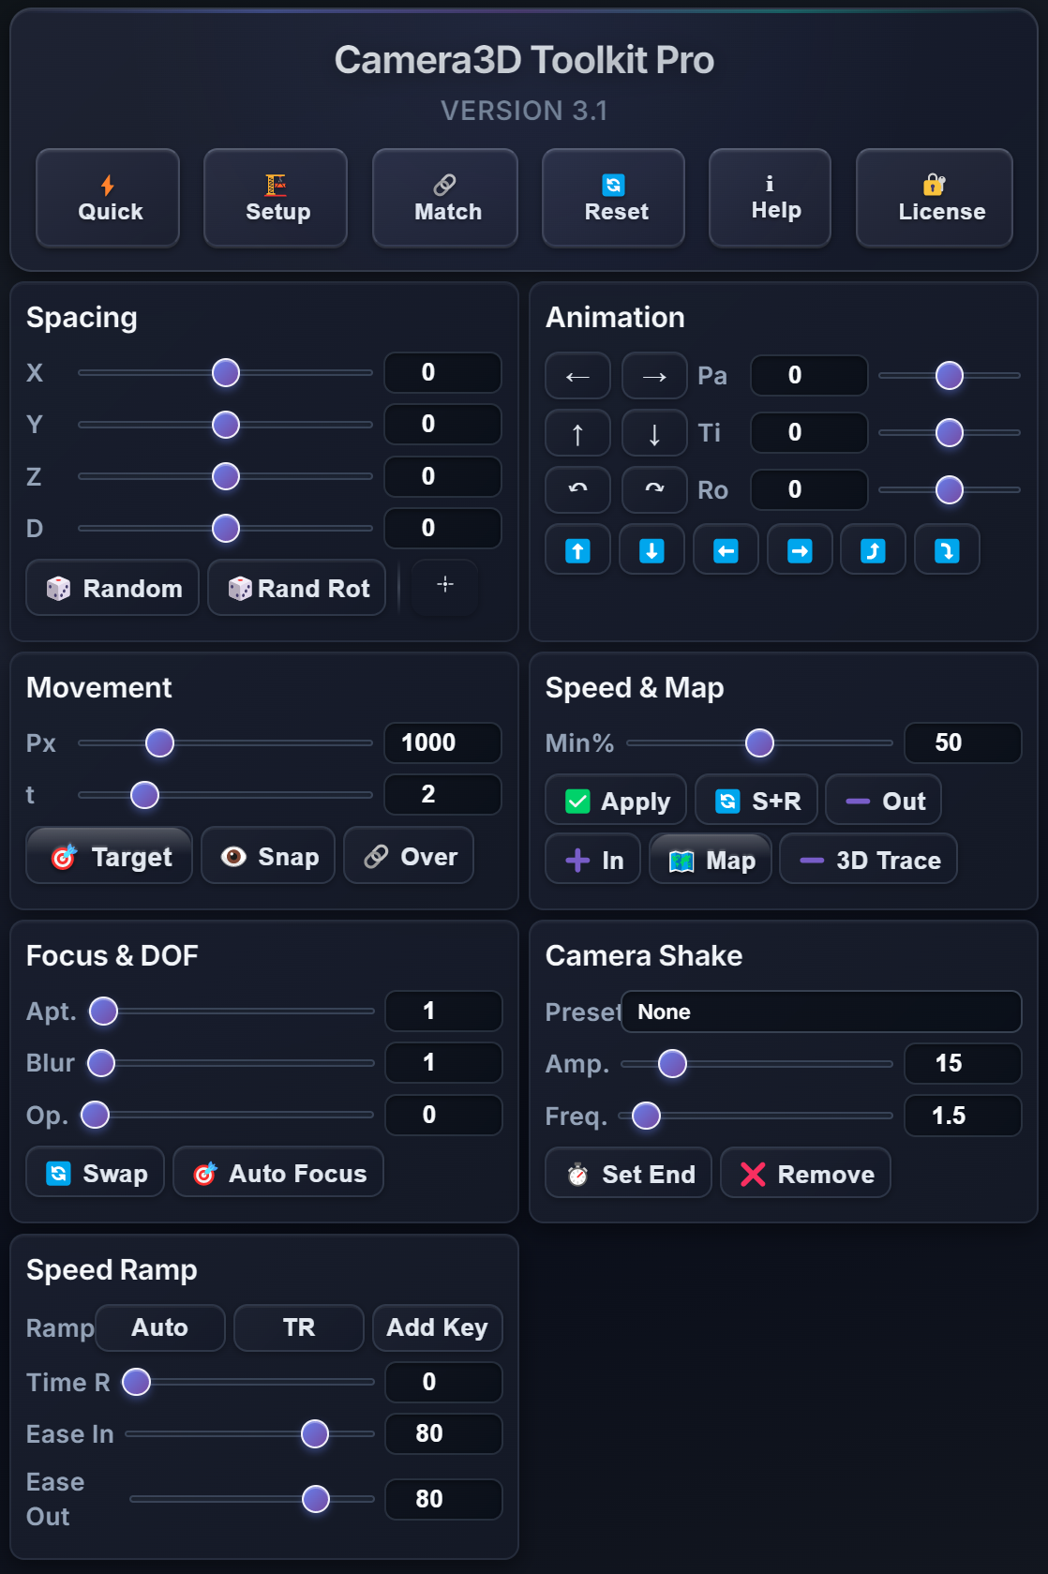
Task: Switch to the Auto ramp mode
Action: tap(159, 1327)
